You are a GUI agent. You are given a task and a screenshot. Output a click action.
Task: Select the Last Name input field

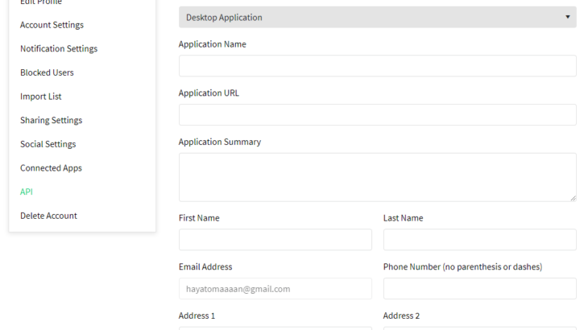pyautogui.click(x=479, y=240)
